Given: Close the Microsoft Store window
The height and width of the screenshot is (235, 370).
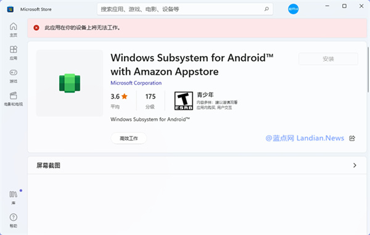Looking at the screenshot, I should pos(361,6).
